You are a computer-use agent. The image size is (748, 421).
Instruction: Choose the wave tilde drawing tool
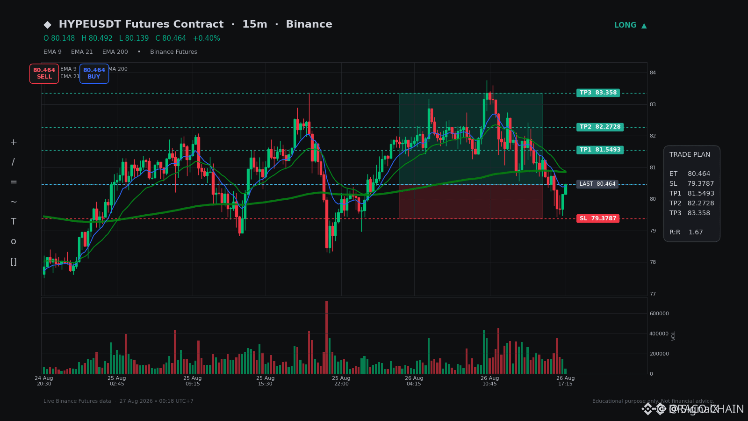pyautogui.click(x=14, y=202)
